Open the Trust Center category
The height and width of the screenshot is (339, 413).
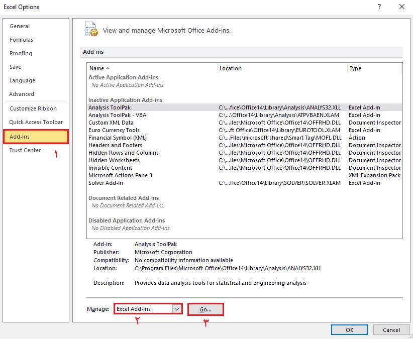click(x=25, y=150)
